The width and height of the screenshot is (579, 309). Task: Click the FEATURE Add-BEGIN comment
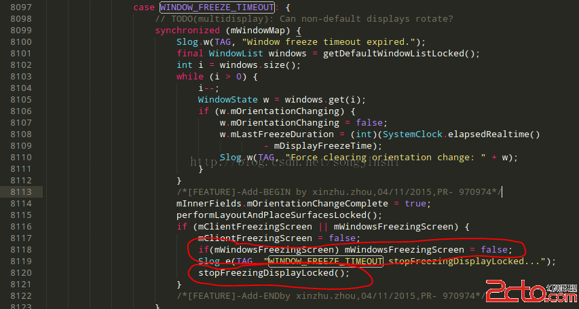click(x=339, y=192)
